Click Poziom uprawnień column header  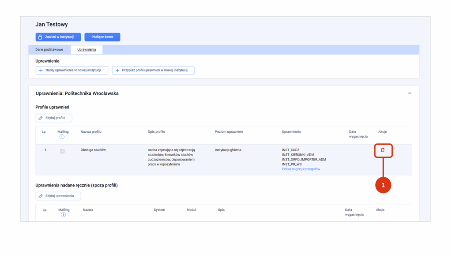pos(229,131)
